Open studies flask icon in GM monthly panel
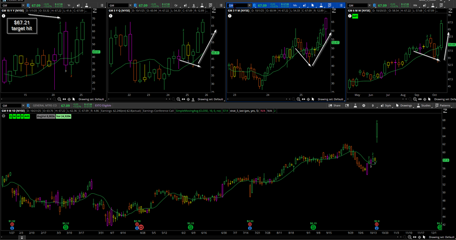The height and width of the screenshot is (240, 456). click(321, 5)
